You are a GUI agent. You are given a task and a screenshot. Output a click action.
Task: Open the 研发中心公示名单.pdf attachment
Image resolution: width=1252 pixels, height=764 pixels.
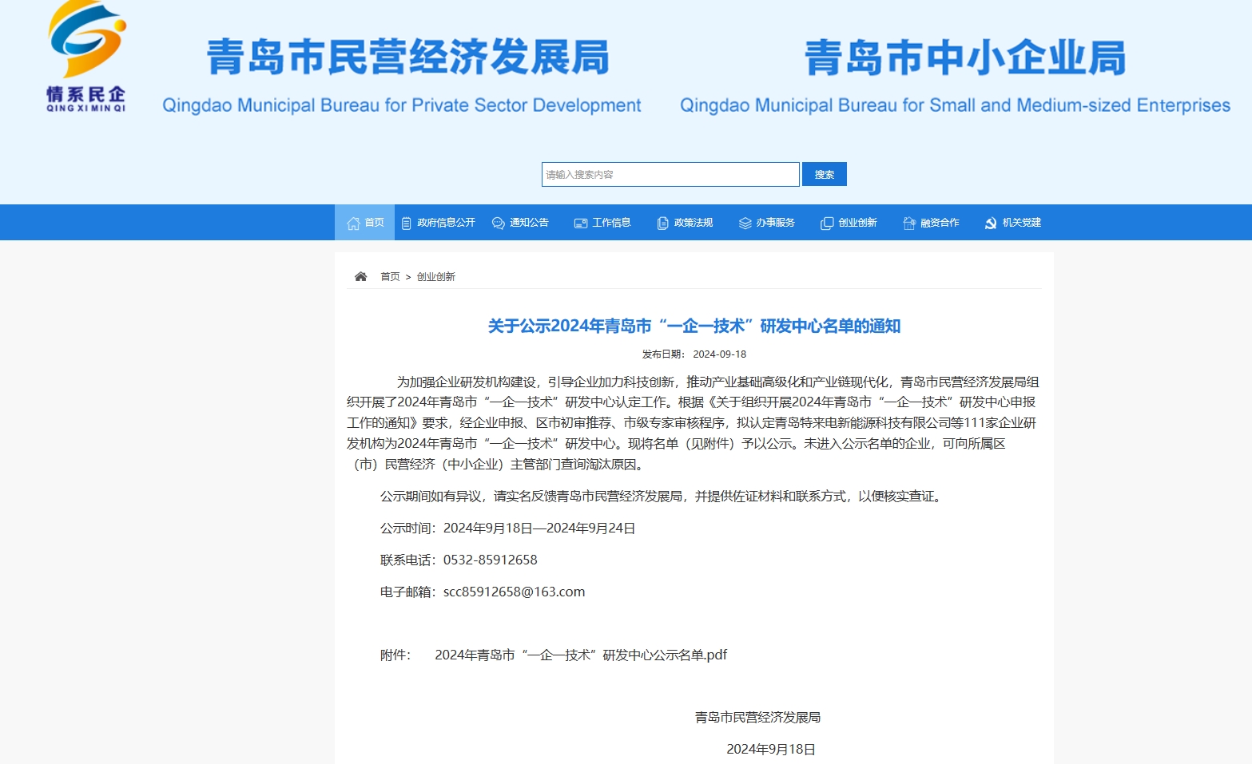[x=581, y=655]
